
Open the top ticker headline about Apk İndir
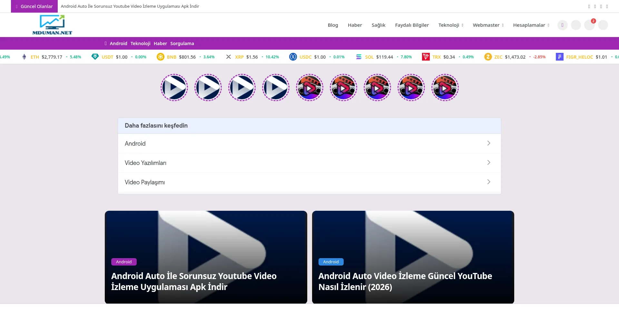[130, 6]
